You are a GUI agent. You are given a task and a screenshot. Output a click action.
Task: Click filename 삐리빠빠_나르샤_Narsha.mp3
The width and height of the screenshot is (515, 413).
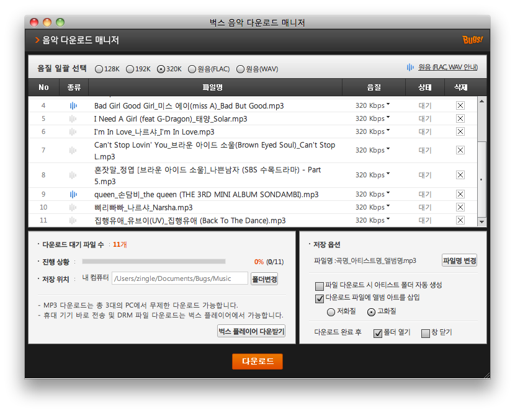[x=143, y=208]
